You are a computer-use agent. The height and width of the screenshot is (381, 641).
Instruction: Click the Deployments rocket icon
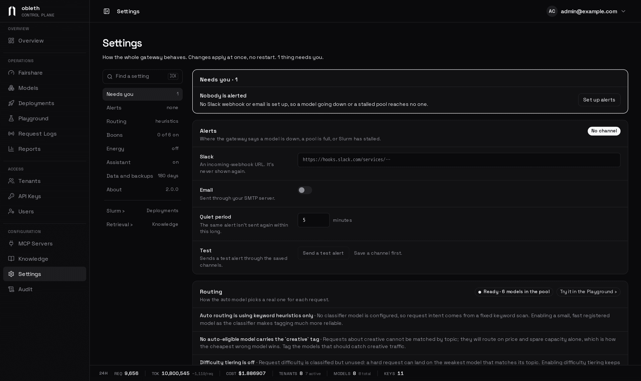(x=11, y=103)
